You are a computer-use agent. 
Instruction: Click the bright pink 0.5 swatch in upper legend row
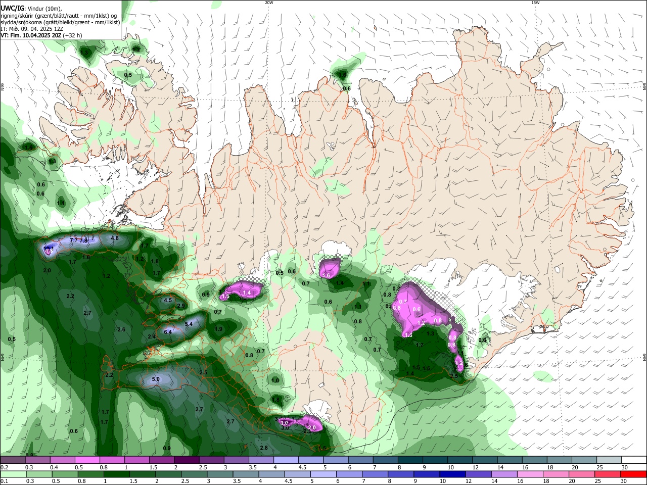87,460
